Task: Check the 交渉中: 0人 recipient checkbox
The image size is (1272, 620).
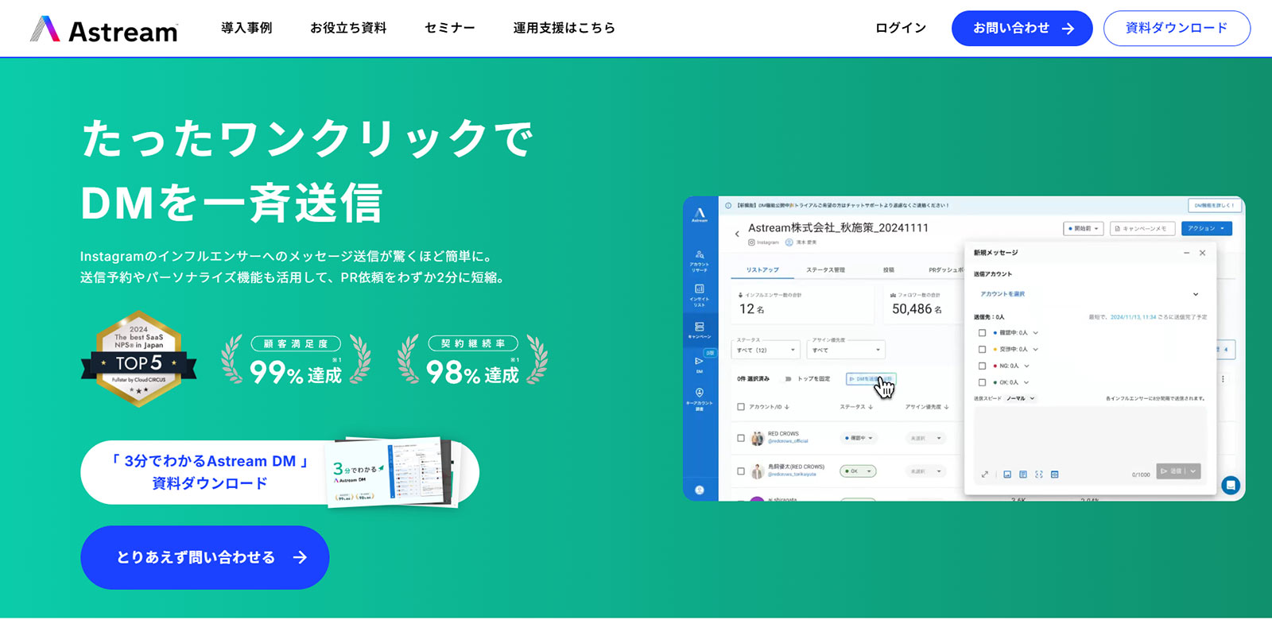Action: tap(983, 350)
